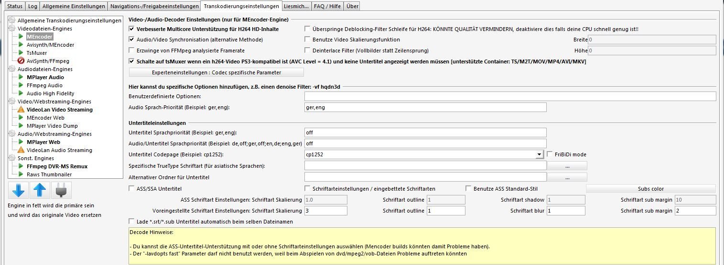Click the Alternativer Ordner für Untertitel text field
This screenshot has height=265, width=724.
[425, 177]
